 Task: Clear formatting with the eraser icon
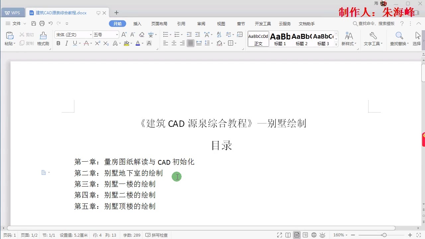coord(142,35)
